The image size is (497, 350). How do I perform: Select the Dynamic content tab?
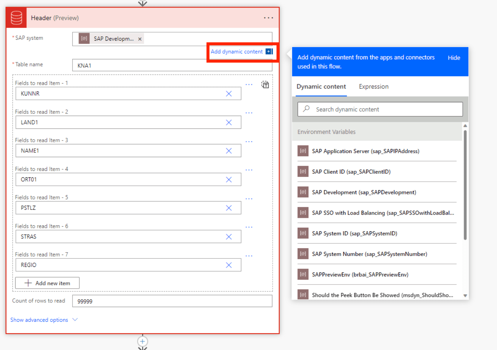[321, 86]
